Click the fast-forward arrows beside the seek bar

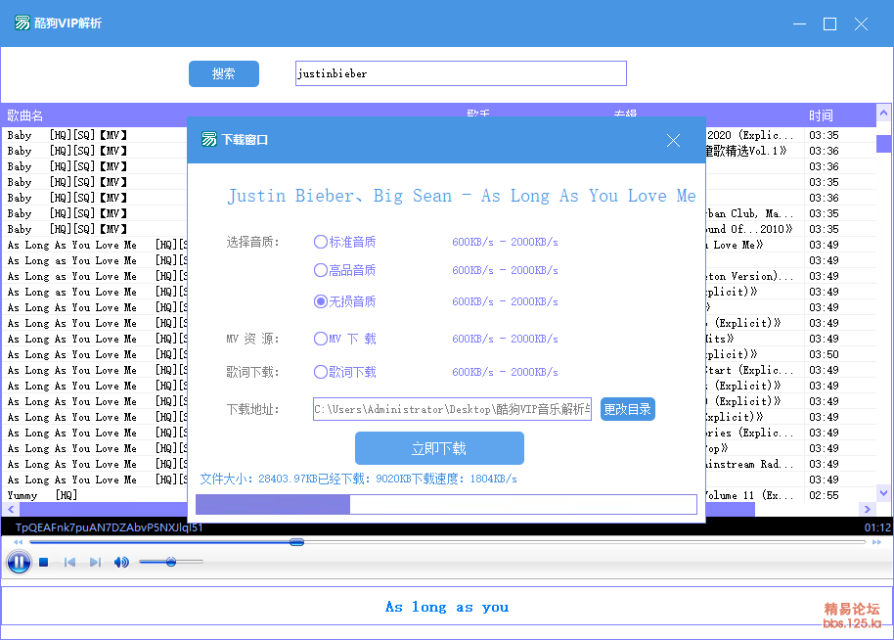[x=877, y=542]
